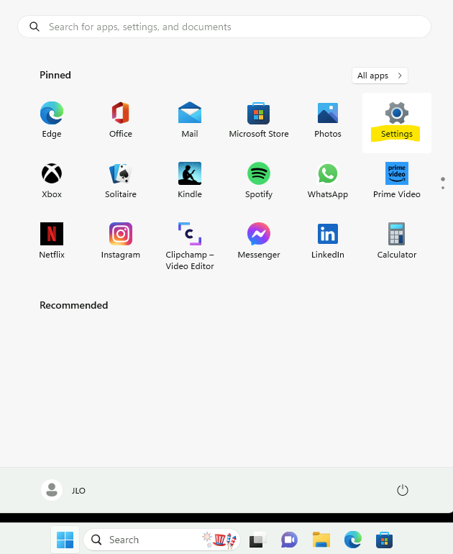Click the Windows Start button on taskbar
The image size is (453, 554).
click(65, 540)
